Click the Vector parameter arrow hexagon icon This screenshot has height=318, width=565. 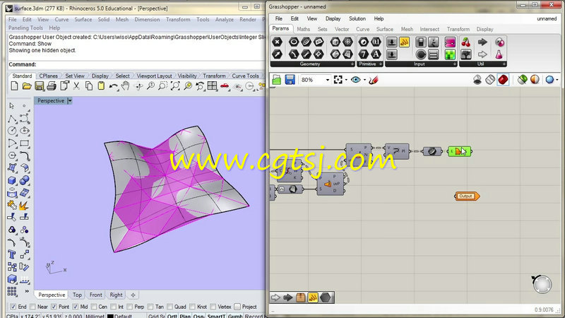point(277,54)
